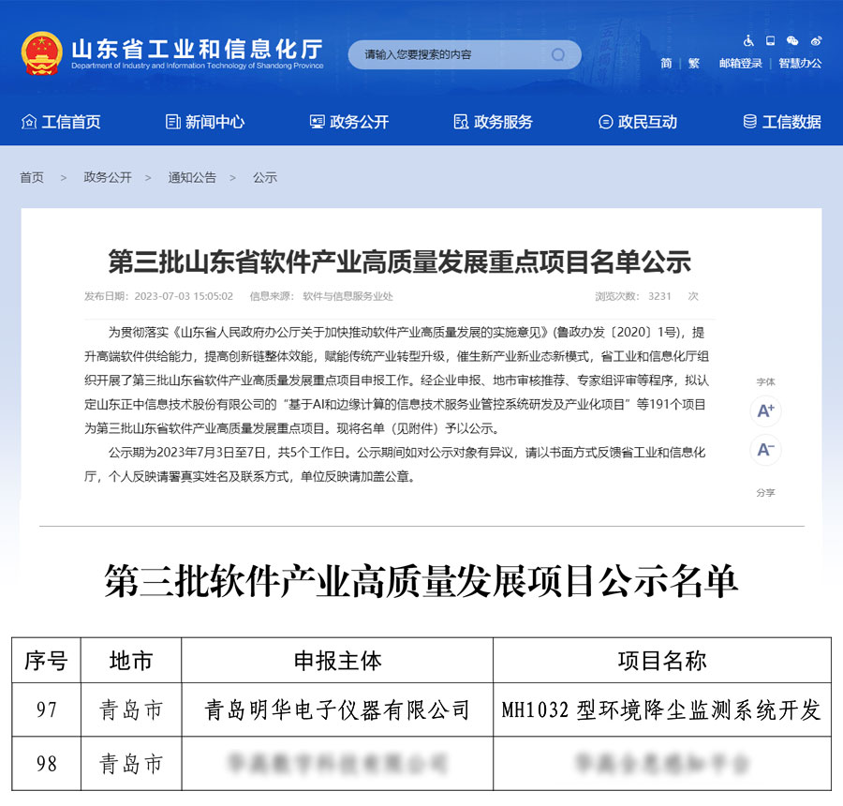Screen dimensions: 843x806
Task: Click the 邮箱登录 link
Action: [741, 64]
